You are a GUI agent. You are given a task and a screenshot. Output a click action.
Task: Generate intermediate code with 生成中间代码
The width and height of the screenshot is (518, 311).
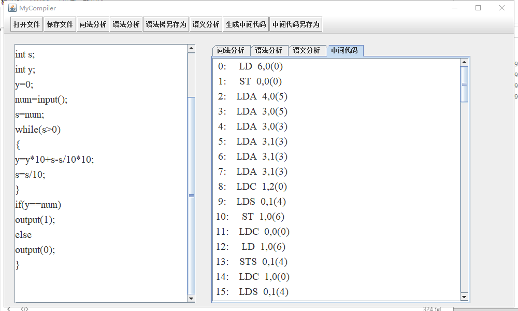pyautogui.click(x=246, y=24)
